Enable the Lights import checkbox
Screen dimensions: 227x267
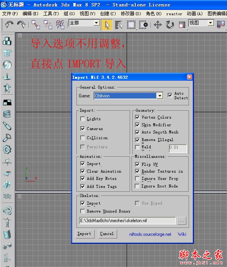83,119
